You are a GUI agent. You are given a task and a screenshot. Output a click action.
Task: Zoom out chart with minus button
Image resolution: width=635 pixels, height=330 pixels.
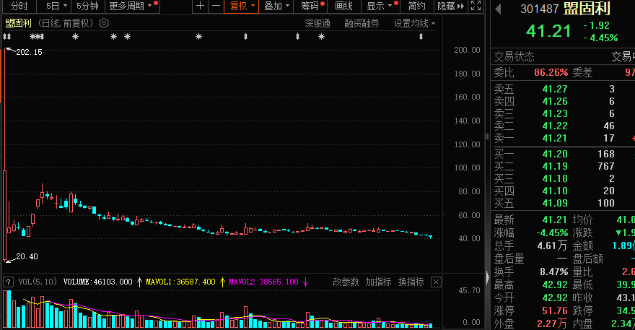[x=216, y=6]
